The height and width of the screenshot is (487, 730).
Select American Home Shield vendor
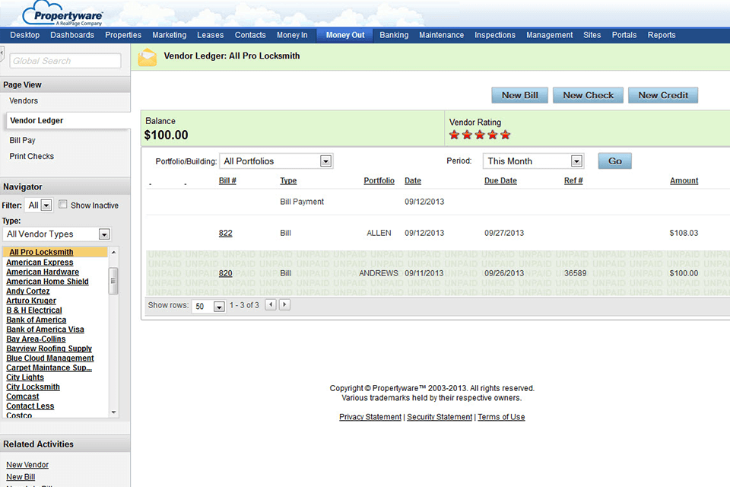[47, 282]
